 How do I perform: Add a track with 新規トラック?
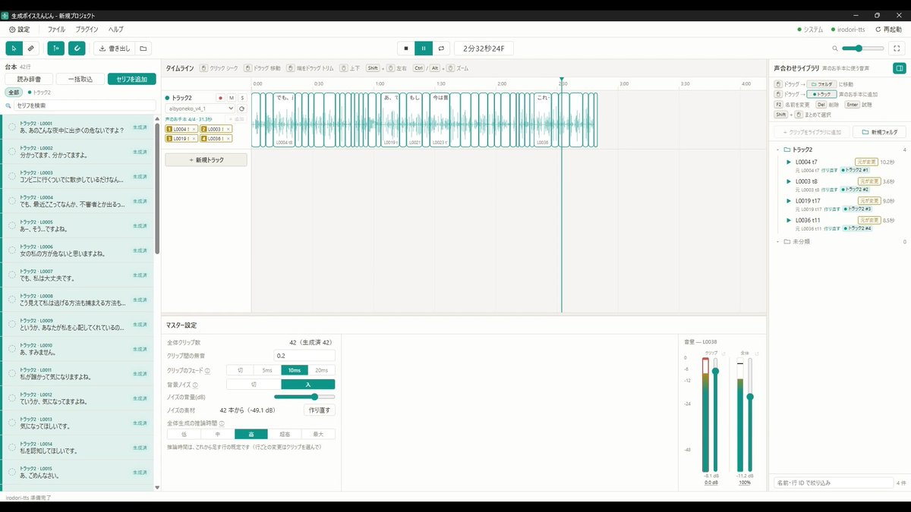pos(206,160)
